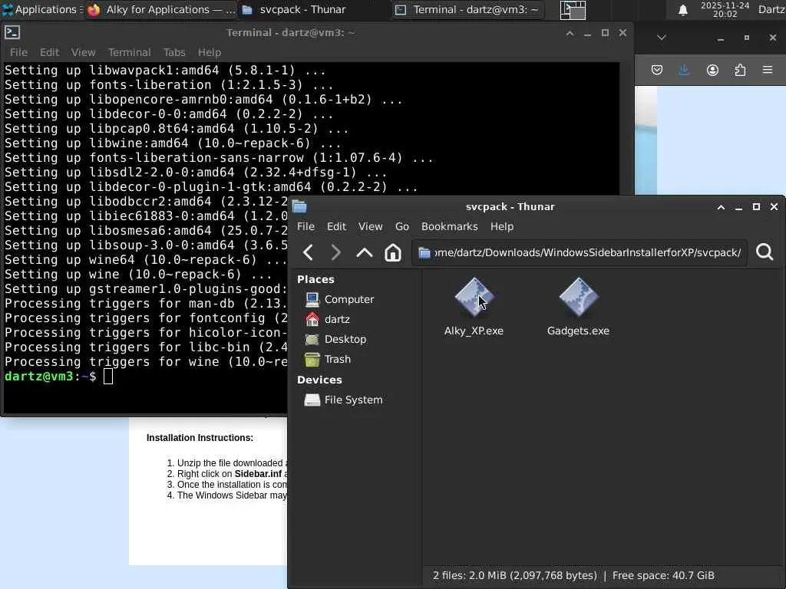
Task: Click the terminal icon in Terminal titlebar
Action: [x=12, y=32]
